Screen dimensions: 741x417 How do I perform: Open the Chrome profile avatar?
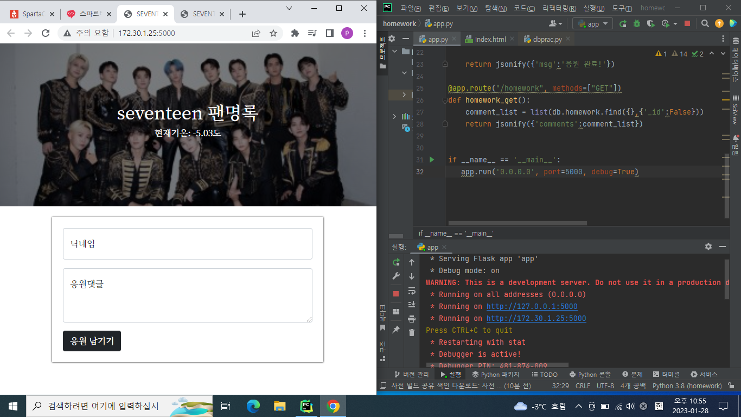347,33
